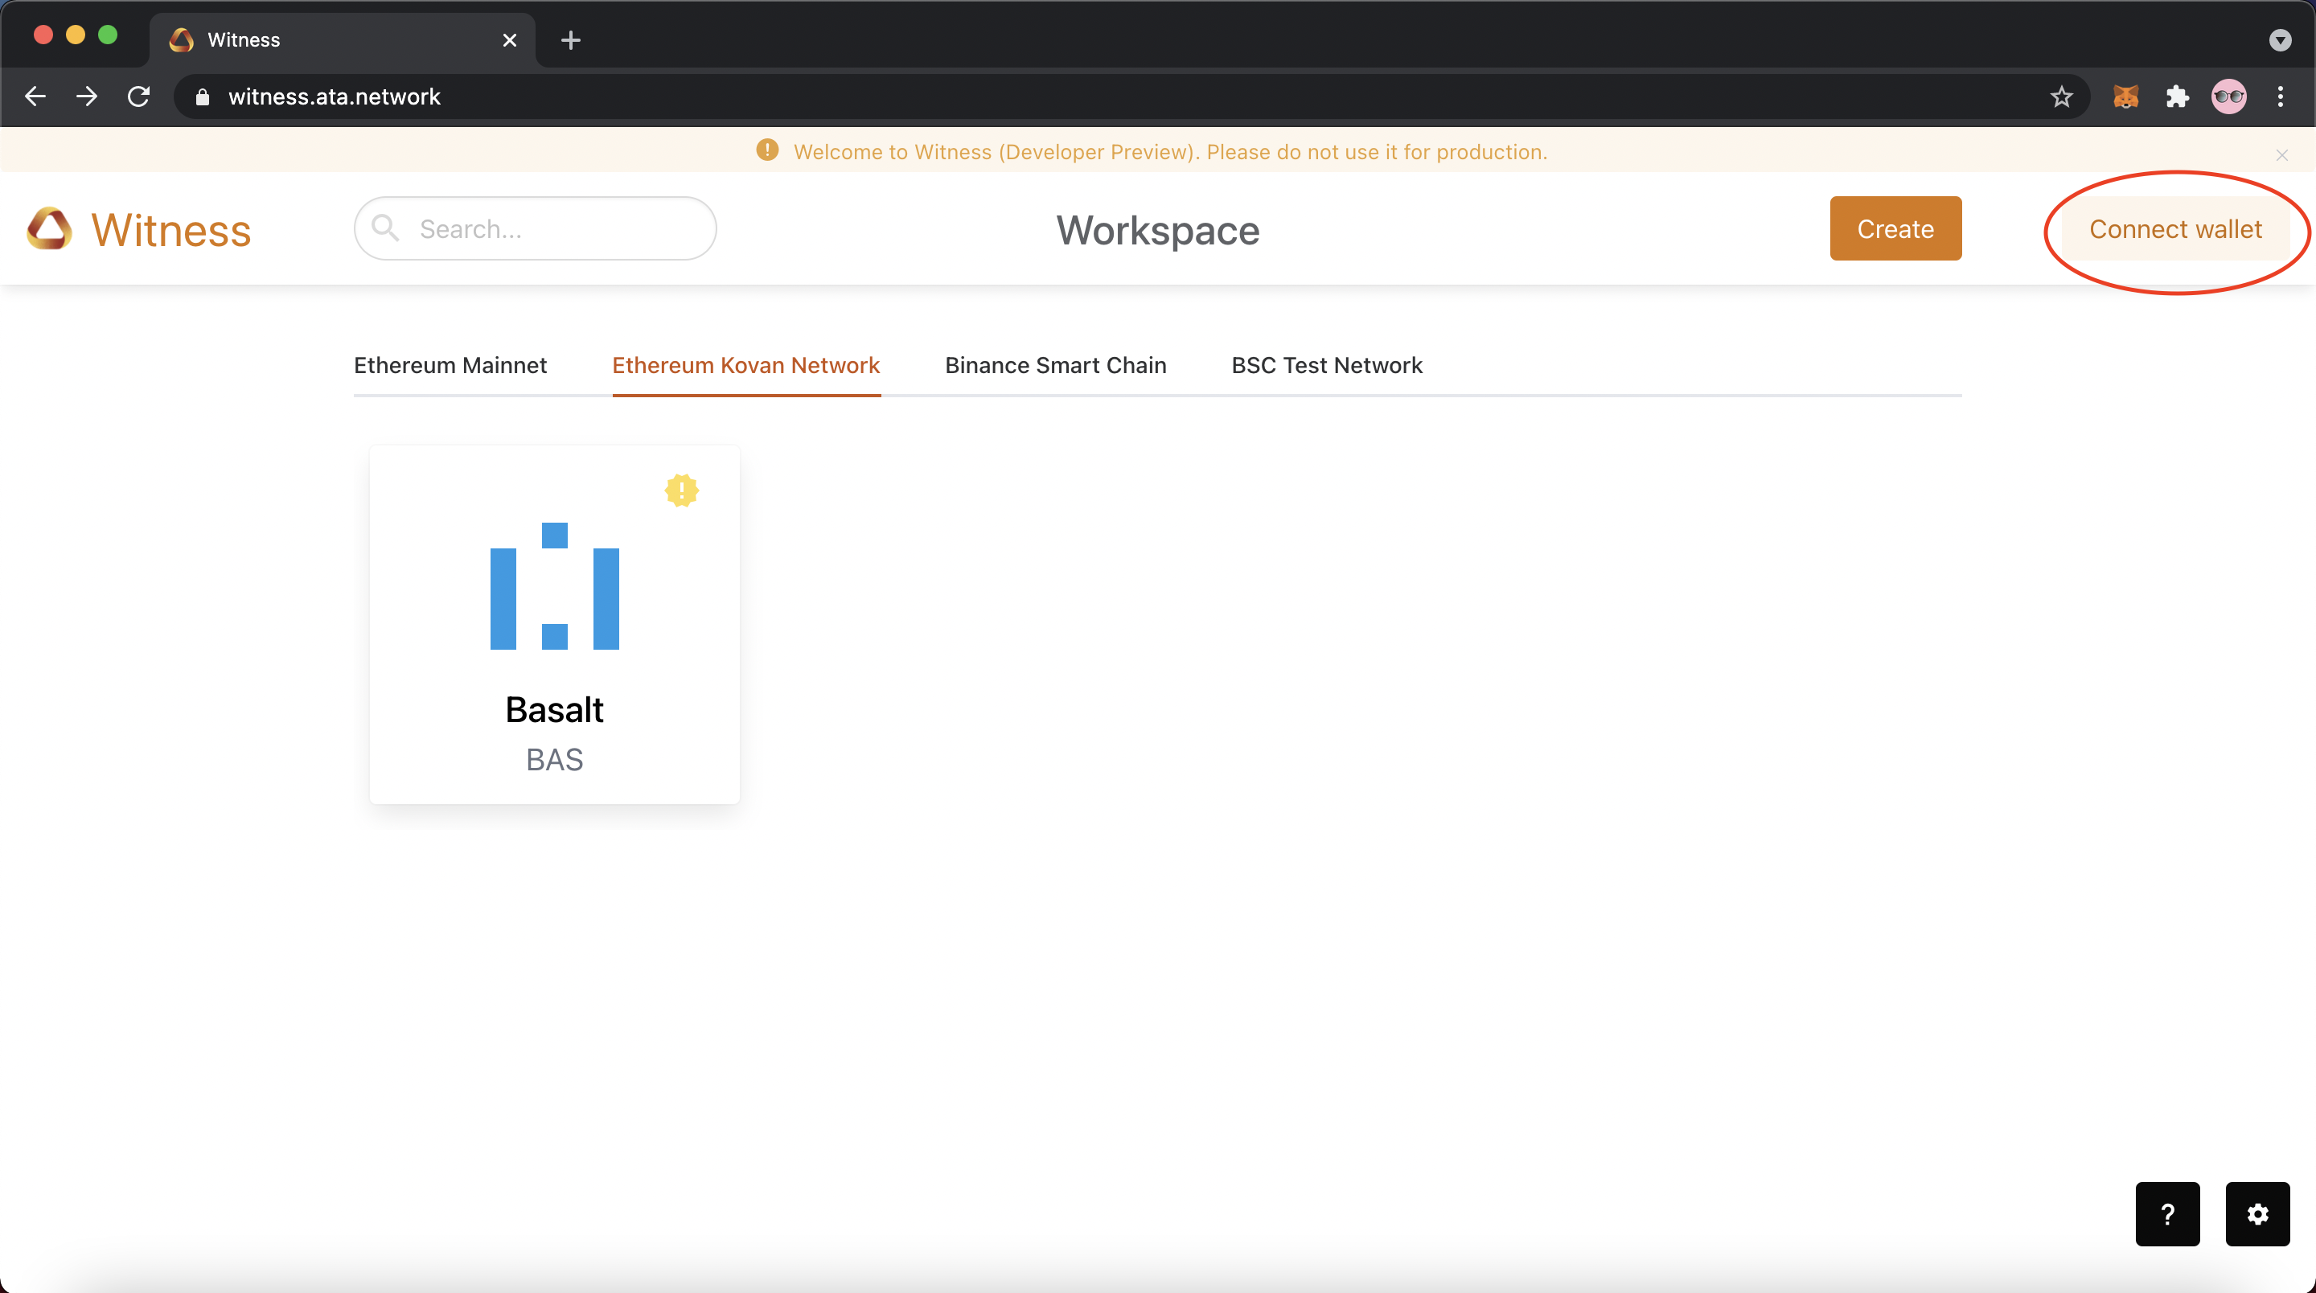Dismiss the developer preview banner
2316x1293 pixels.
tap(2281, 154)
